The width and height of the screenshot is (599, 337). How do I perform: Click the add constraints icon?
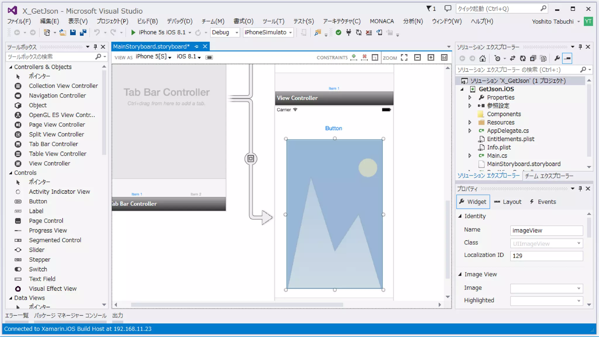pyautogui.click(x=354, y=57)
